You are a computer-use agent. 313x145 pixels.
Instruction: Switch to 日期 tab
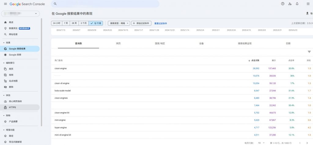pyautogui.click(x=288, y=43)
